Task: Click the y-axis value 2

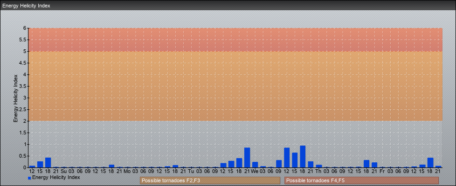Action: click(25, 121)
